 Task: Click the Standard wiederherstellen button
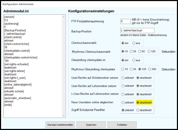point(61,124)
